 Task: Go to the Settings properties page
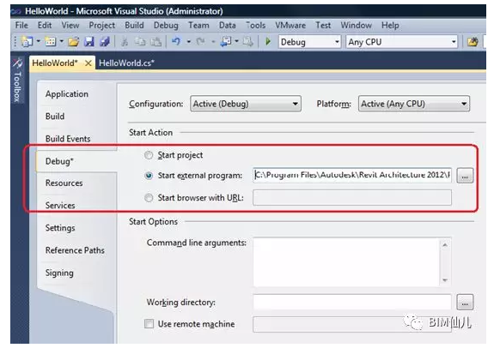point(60,228)
